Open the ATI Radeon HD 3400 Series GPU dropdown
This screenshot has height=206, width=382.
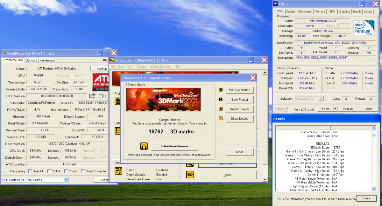pyautogui.click(x=35, y=180)
